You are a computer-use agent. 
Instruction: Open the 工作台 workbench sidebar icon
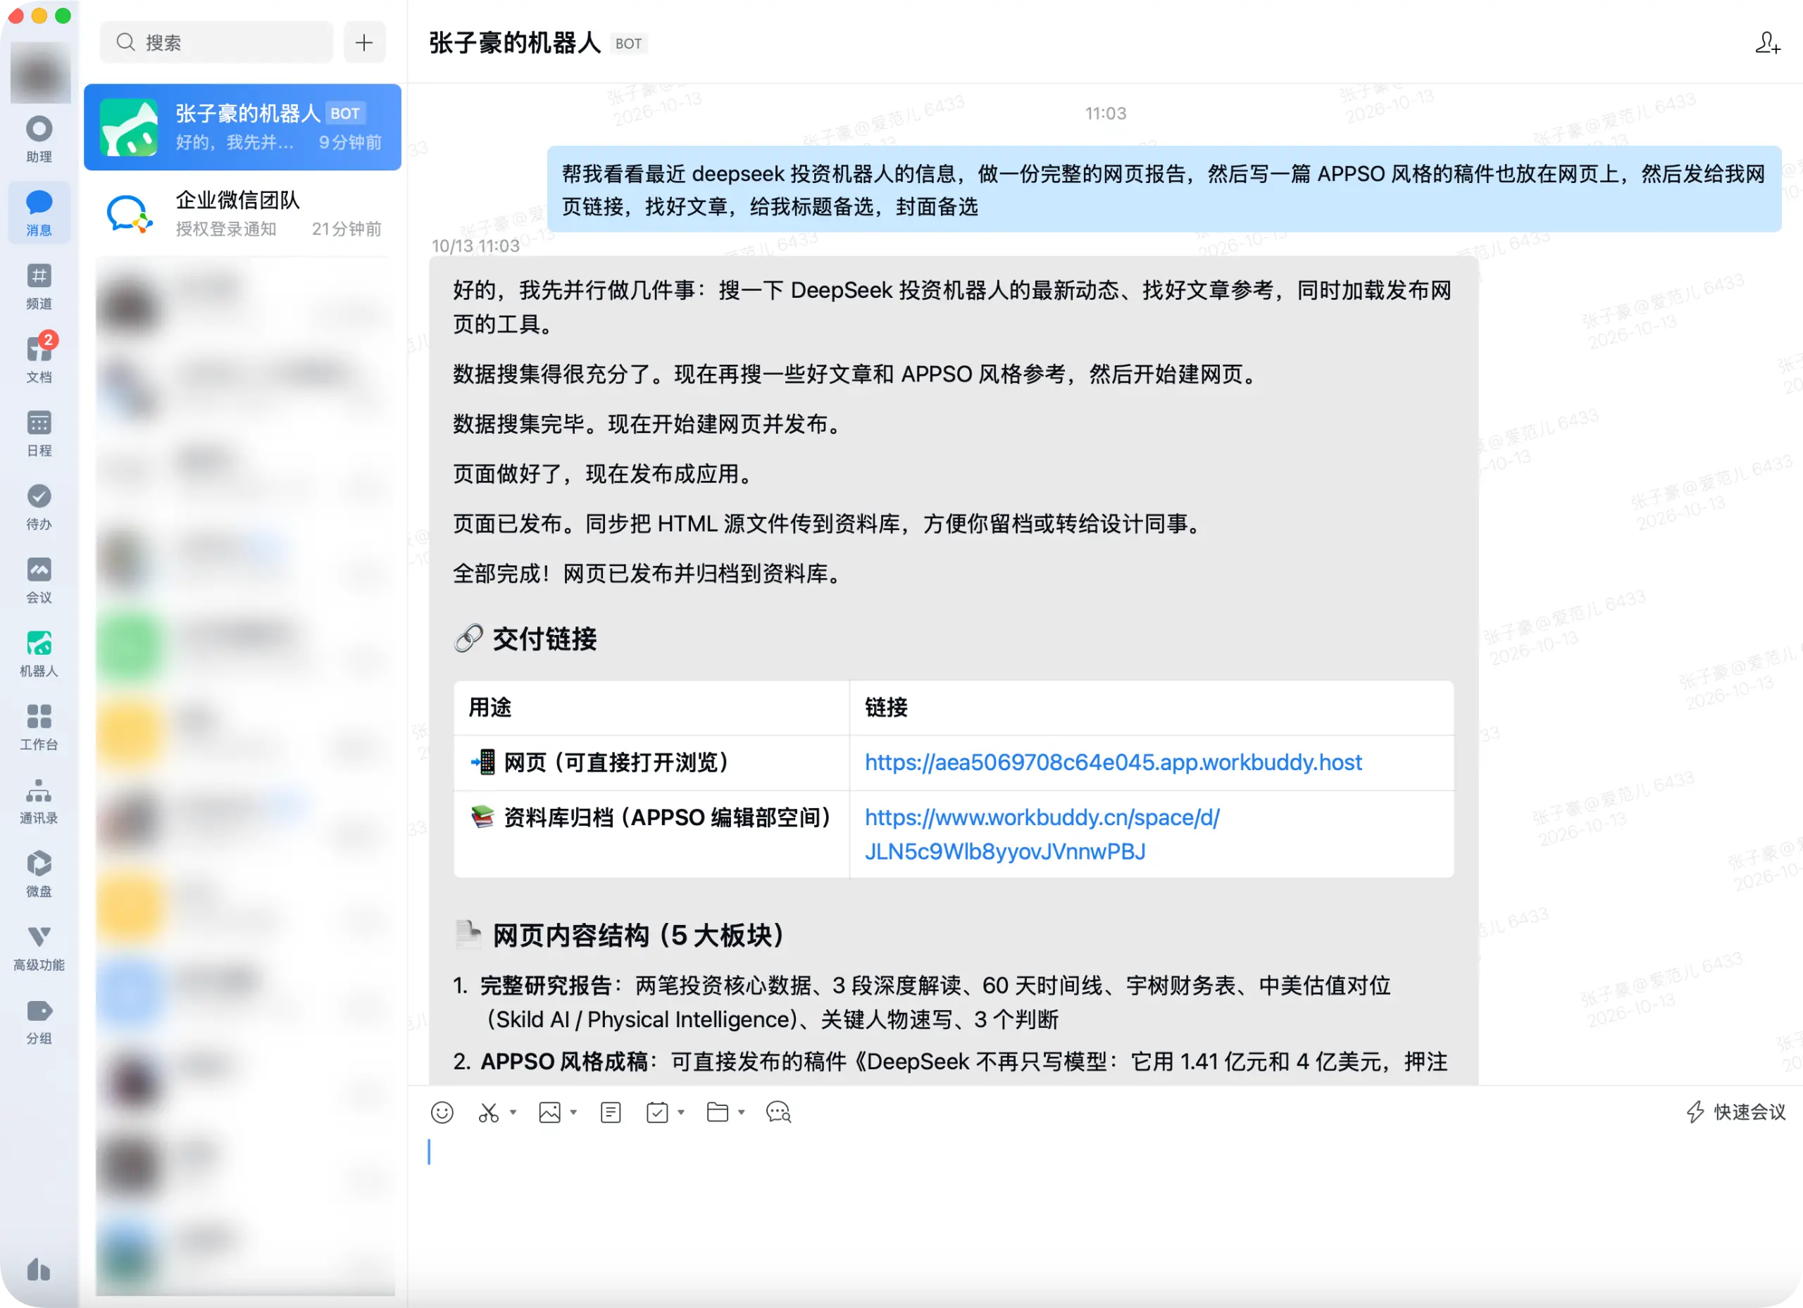pos(39,727)
